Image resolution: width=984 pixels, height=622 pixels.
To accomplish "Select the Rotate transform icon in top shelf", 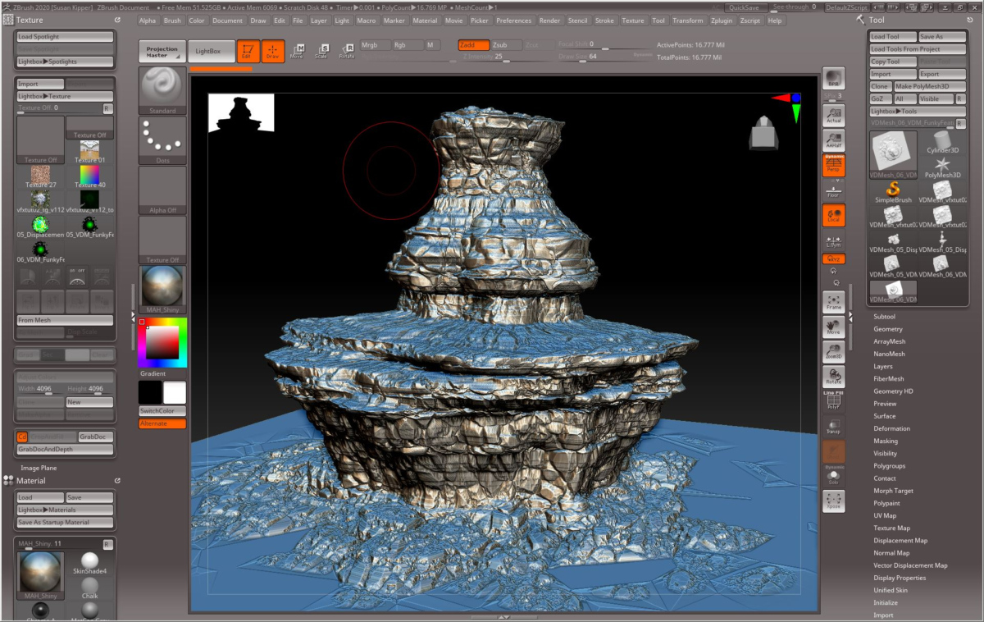I will tap(347, 51).
